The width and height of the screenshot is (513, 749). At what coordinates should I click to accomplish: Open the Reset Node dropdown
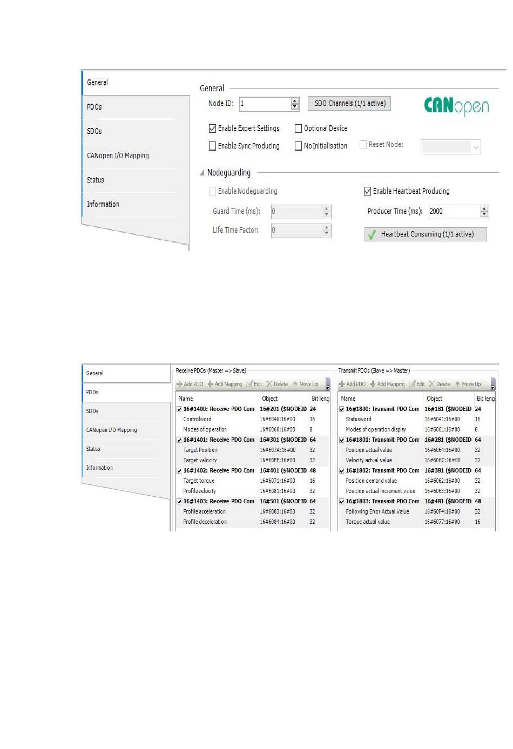pos(476,147)
